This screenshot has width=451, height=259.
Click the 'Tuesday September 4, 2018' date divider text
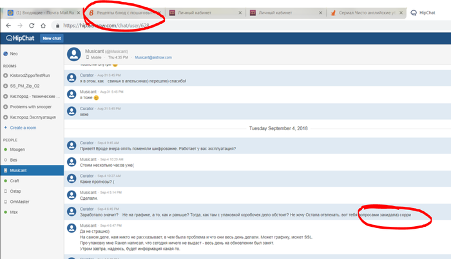point(278,128)
